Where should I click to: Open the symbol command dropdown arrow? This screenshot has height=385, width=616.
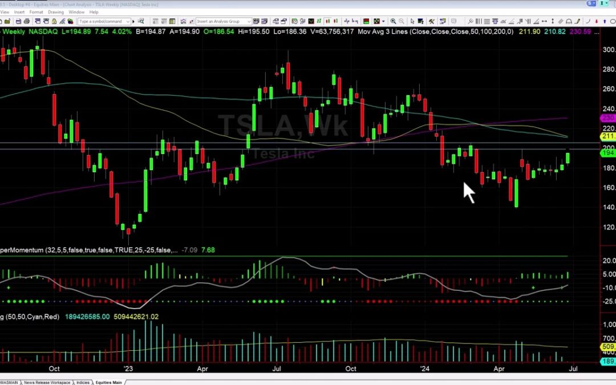(128, 21)
